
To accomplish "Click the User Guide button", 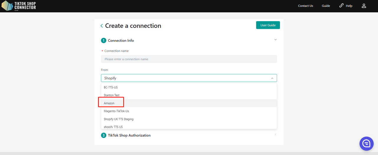I will pos(268,25).
